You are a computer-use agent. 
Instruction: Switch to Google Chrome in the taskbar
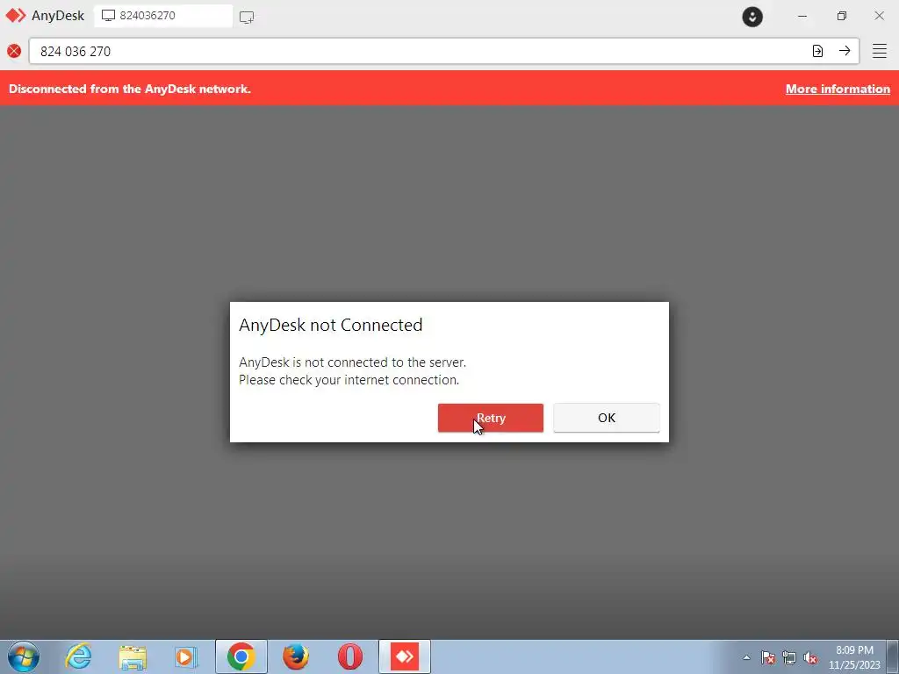(x=241, y=656)
